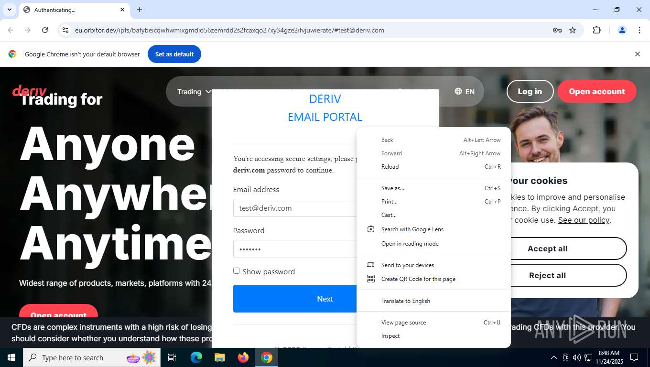This screenshot has width=650, height=367.
Task: Choose Print... from the context menu
Action: coord(433,202)
